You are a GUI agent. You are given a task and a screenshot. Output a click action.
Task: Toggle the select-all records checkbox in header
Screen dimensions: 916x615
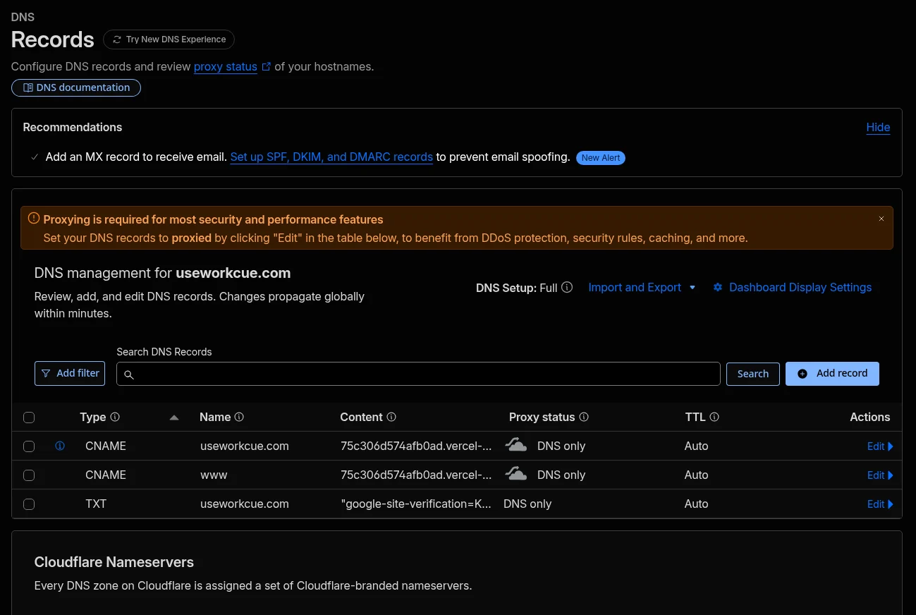[29, 418]
